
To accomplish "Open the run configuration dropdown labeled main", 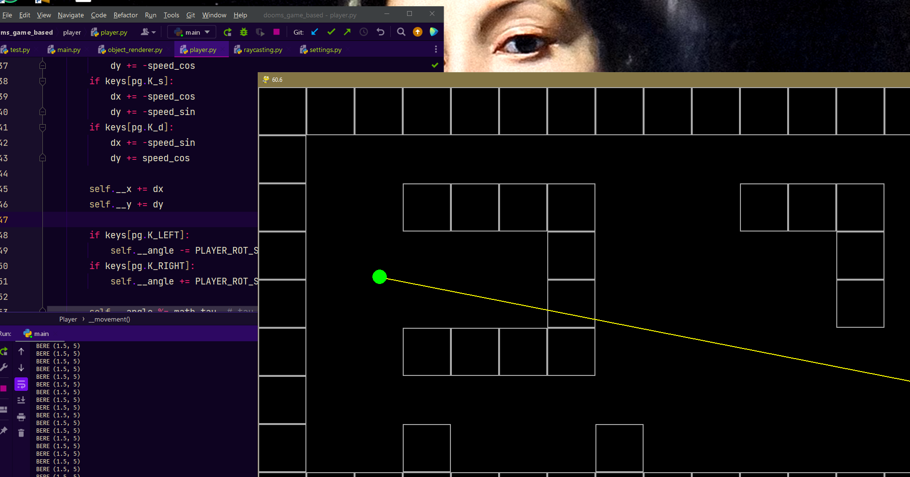I will click(x=191, y=32).
